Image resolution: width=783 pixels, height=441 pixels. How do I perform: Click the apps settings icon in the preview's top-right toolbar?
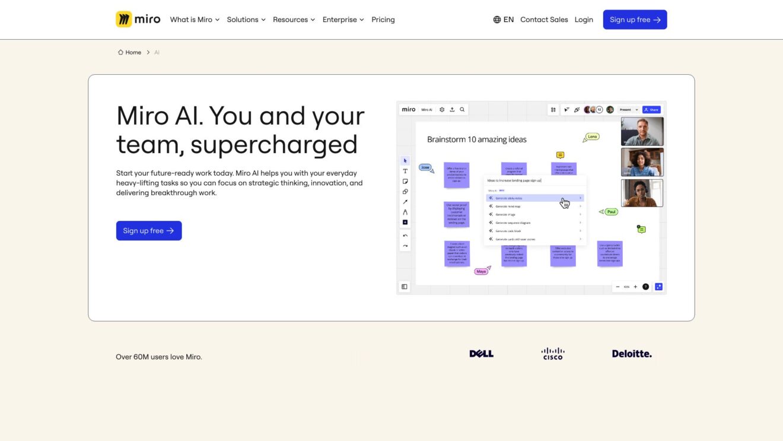[x=553, y=110]
